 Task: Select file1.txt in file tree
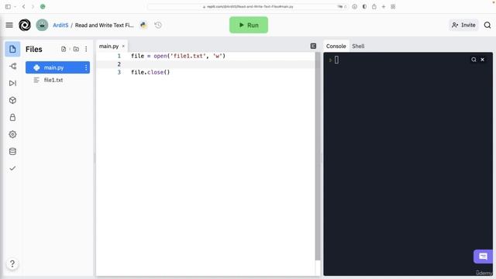57,80
